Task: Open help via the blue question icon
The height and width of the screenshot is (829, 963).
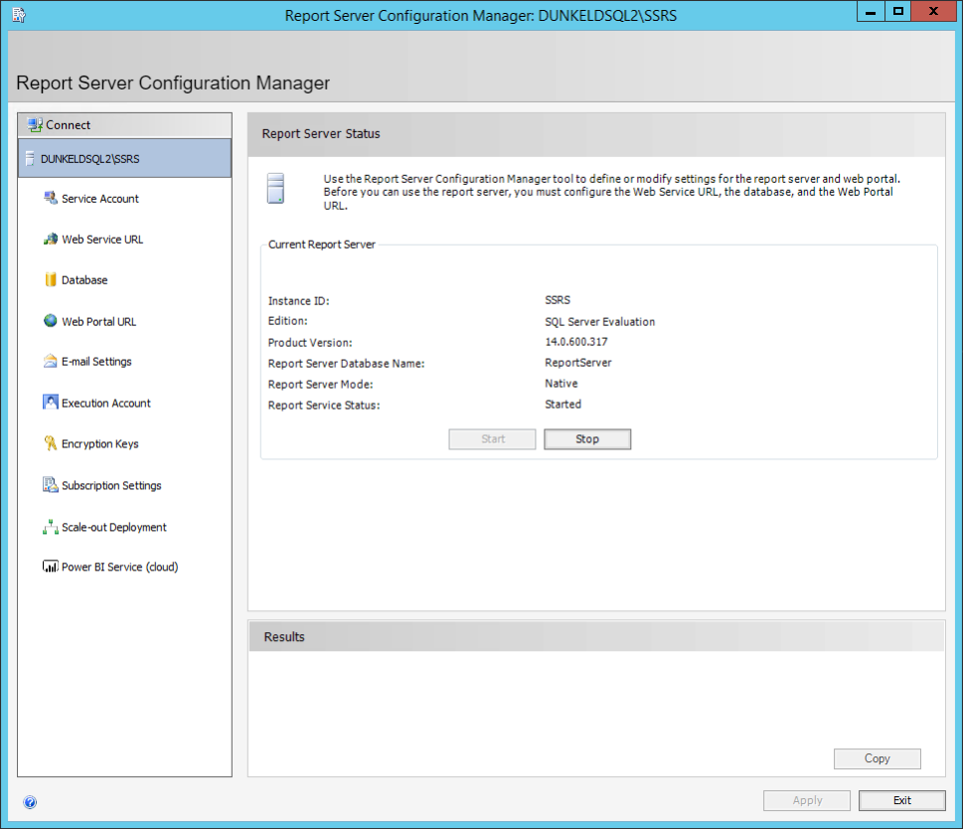Action: (x=30, y=802)
